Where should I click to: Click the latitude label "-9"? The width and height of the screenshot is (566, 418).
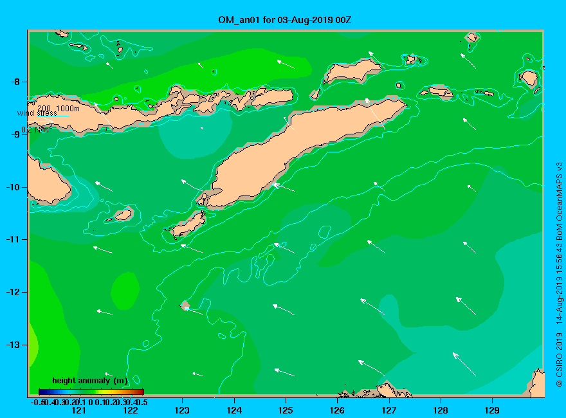(x=15, y=134)
